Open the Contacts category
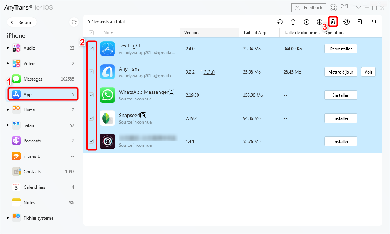390x234 pixels. (32, 172)
